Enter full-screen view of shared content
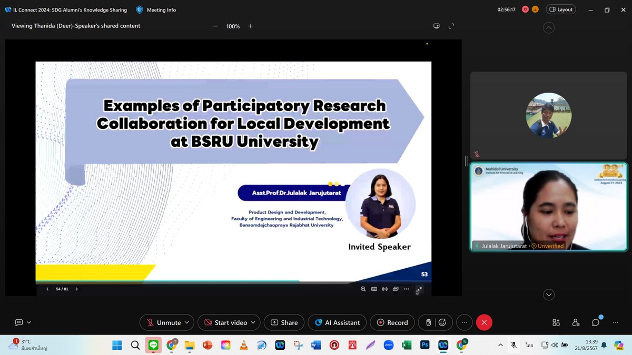The image size is (632, 355). pyautogui.click(x=451, y=26)
